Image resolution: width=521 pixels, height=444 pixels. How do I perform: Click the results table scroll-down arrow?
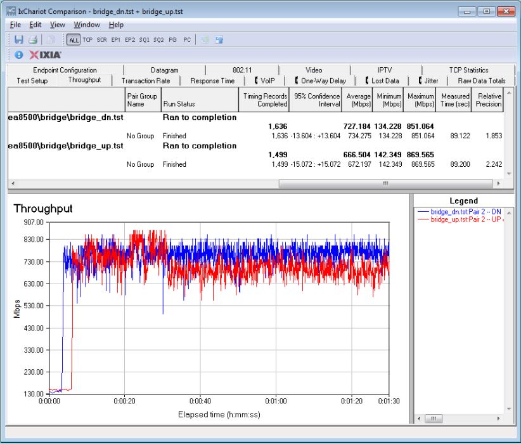(x=509, y=174)
